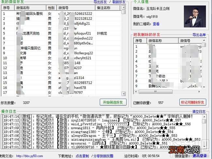The width and height of the screenshot is (212, 159).
Task: Select friend row 8 幸福只是回忆
Action: click(61, 48)
